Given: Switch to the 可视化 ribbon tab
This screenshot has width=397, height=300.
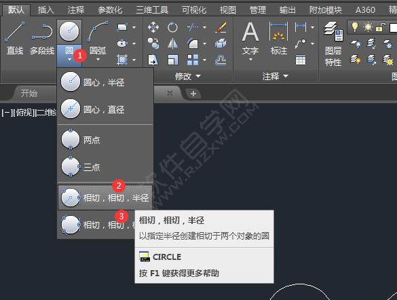Looking at the screenshot, I should click(194, 10).
